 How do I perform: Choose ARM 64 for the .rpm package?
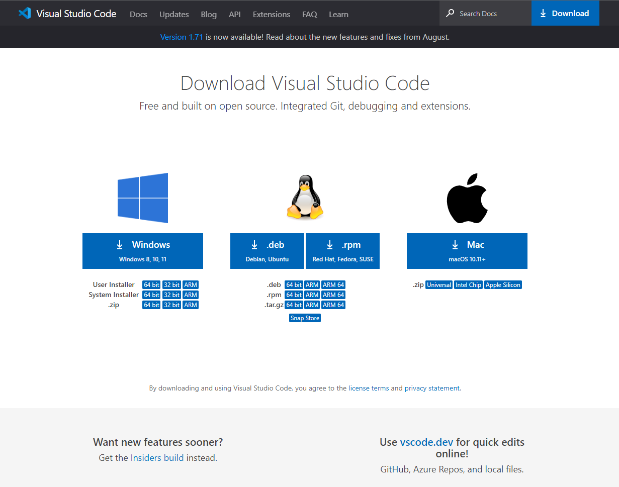tap(333, 295)
